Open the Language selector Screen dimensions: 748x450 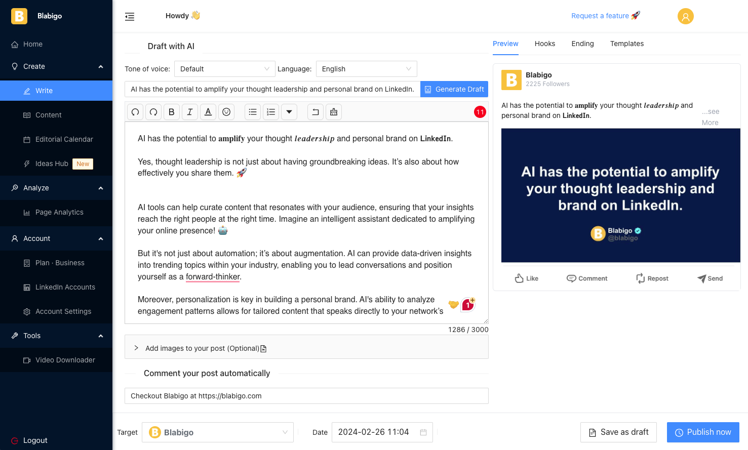366,69
